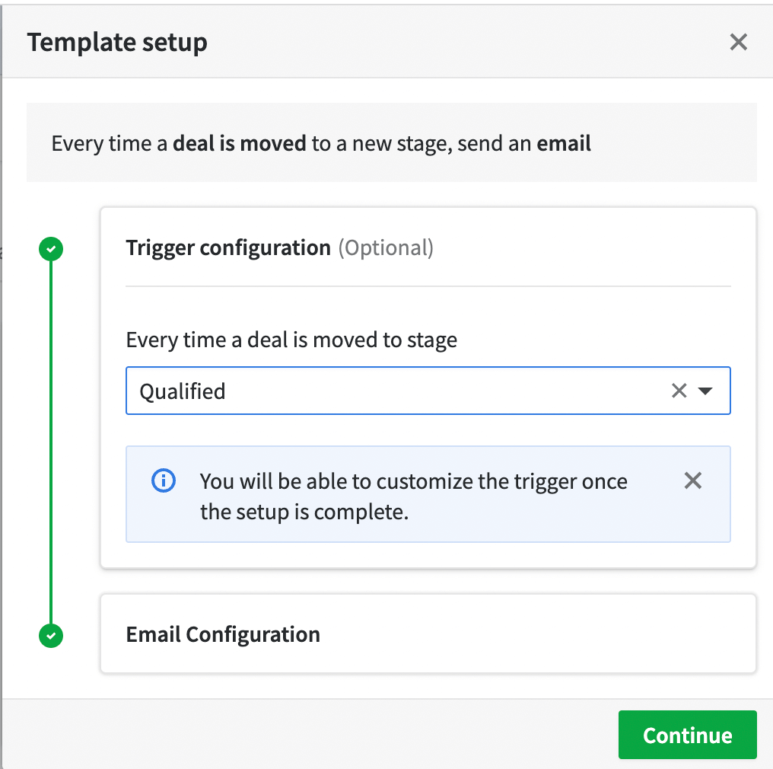Click the green progress line between steps
Viewport: 773px width, 769px height.
pyautogui.click(x=51, y=442)
